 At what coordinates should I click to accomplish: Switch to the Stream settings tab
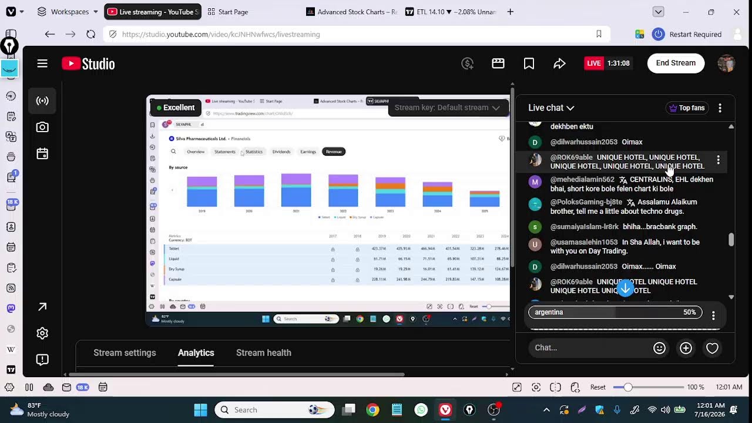(125, 352)
